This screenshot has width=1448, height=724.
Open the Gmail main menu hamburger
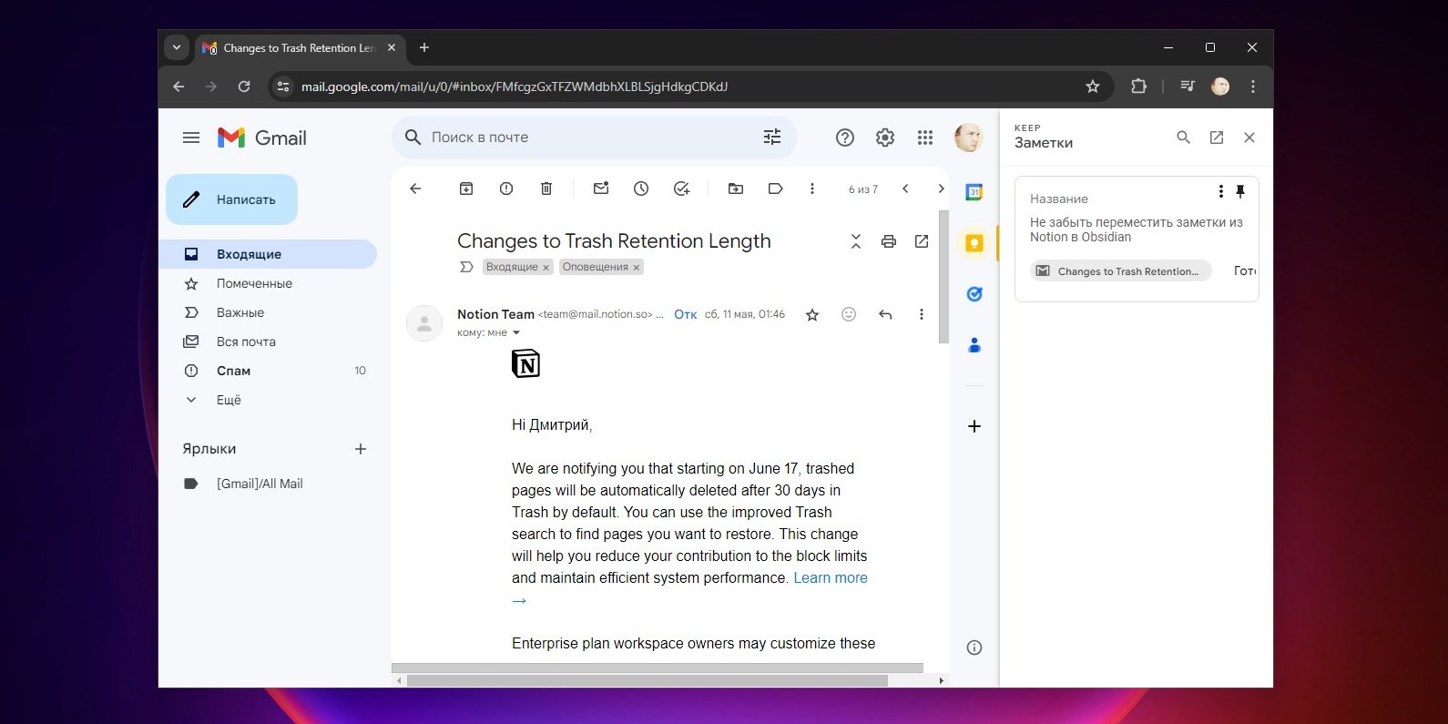coord(191,138)
